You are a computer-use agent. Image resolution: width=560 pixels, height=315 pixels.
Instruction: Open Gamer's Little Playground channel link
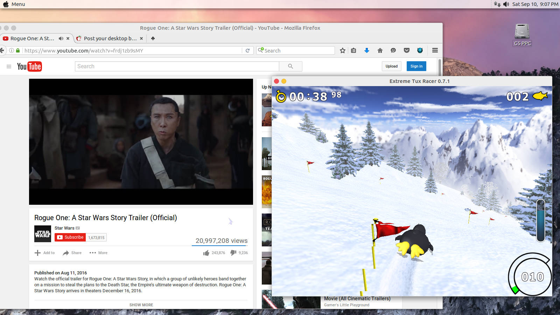(x=346, y=305)
